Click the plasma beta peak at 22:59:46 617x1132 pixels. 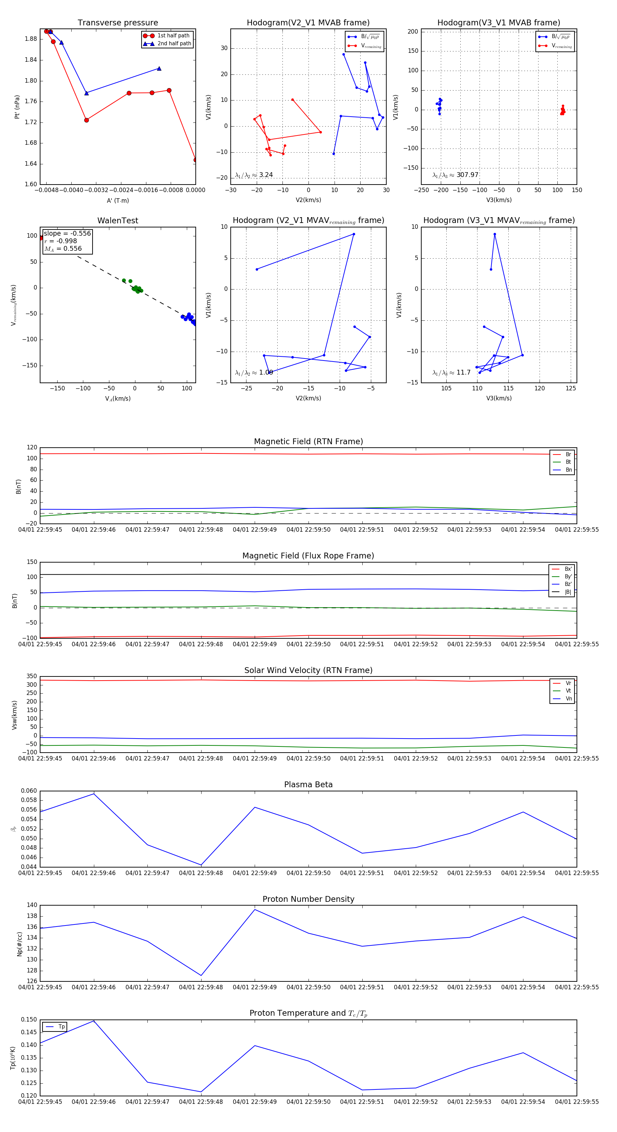click(x=94, y=794)
